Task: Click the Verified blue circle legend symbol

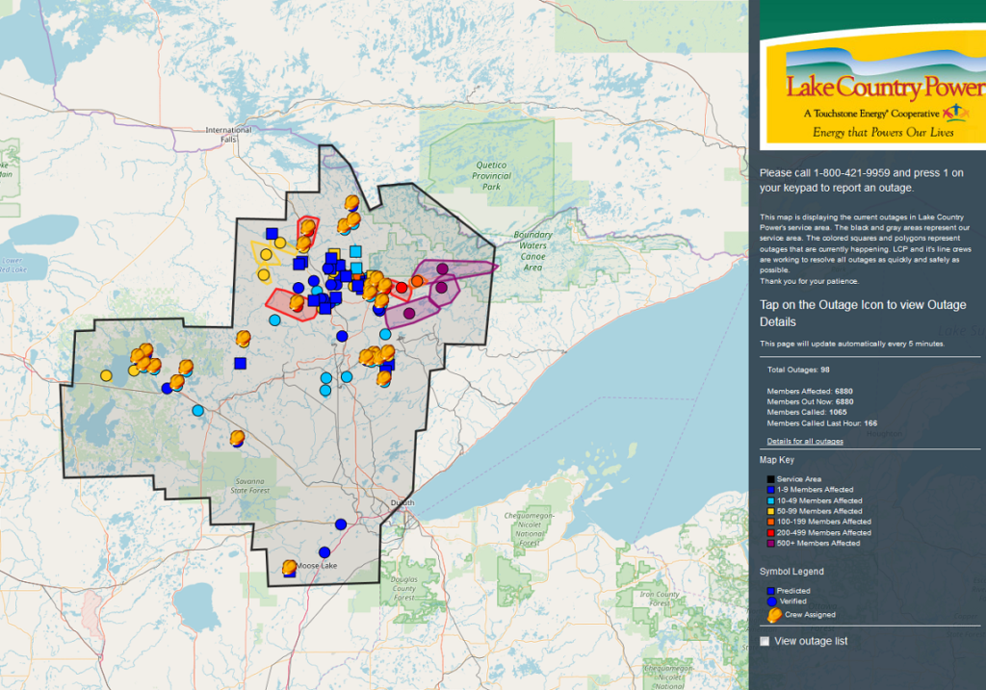Action: click(771, 601)
